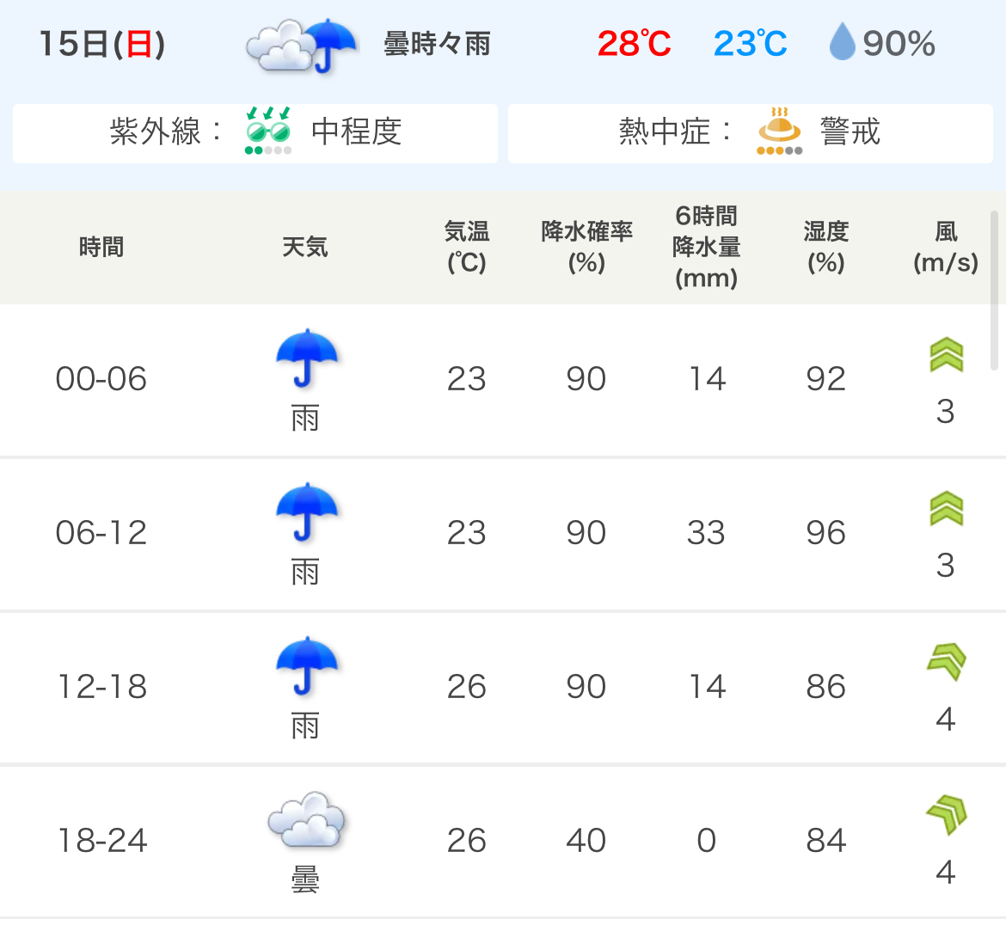This screenshot has height=925, width=1006.
Task: Click the cloudy-with-rain icon for the 15th
Action: [x=302, y=45]
